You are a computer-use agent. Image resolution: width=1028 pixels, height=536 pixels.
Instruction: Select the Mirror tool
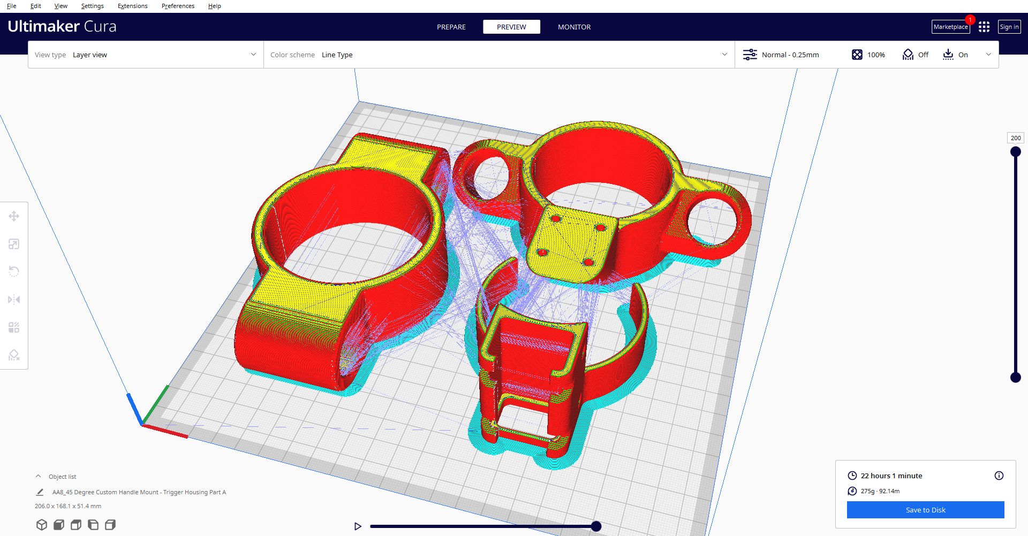[x=14, y=300]
